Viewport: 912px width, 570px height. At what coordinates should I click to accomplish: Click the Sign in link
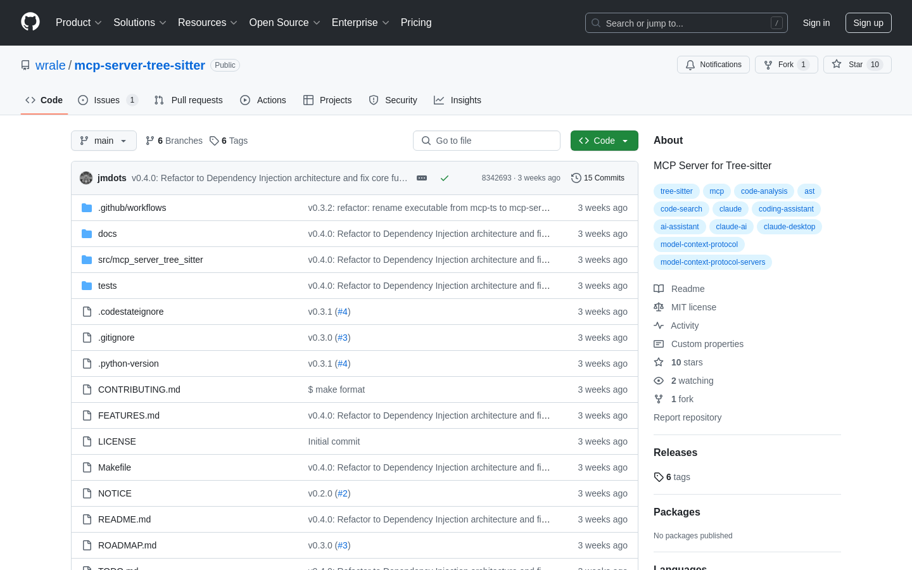816,23
